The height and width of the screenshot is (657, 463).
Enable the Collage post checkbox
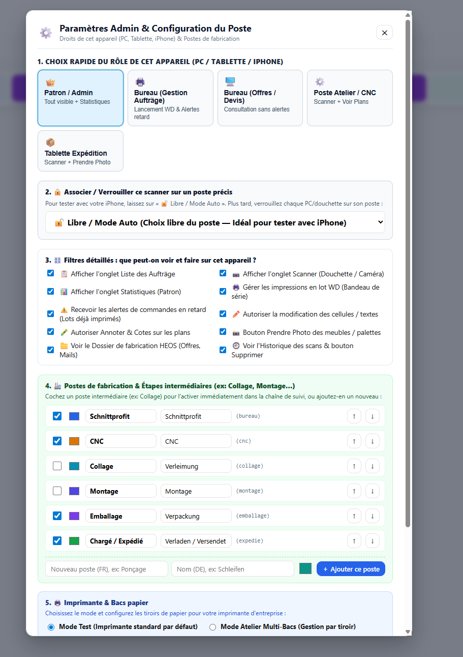(57, 466)
